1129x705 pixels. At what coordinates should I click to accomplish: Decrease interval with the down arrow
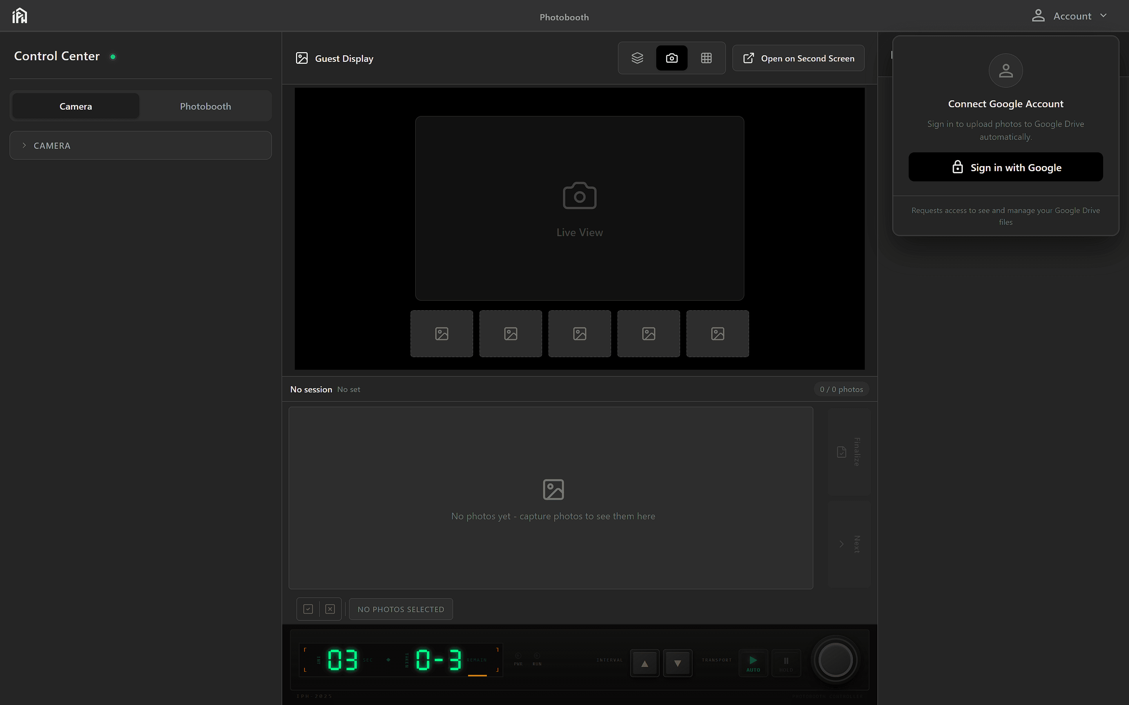(x=677, y=663)
